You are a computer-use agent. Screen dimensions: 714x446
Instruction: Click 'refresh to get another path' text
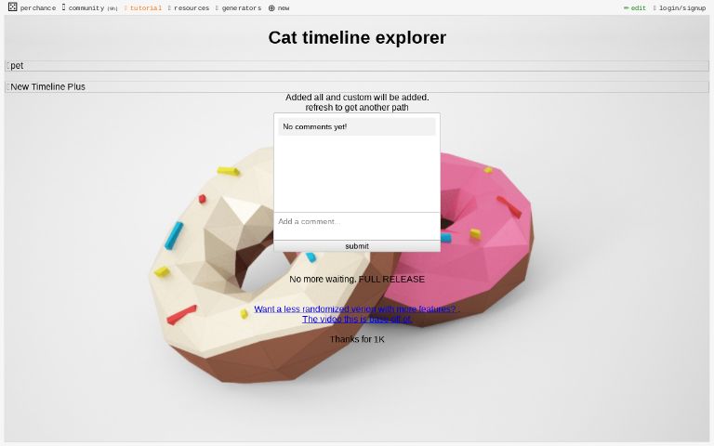[x=357, y=108]
